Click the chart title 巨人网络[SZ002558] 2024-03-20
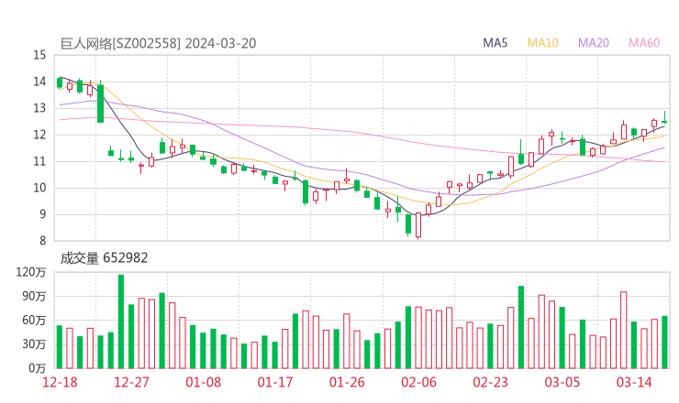Image resolution: width=679 pixels, height=403 pixels. pyautogui.click(x=158, y=43)
